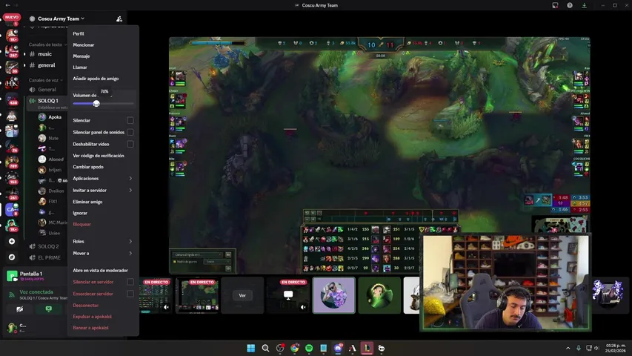Open the Windows Start menu

pyautogui.click(x=250, y=348)
